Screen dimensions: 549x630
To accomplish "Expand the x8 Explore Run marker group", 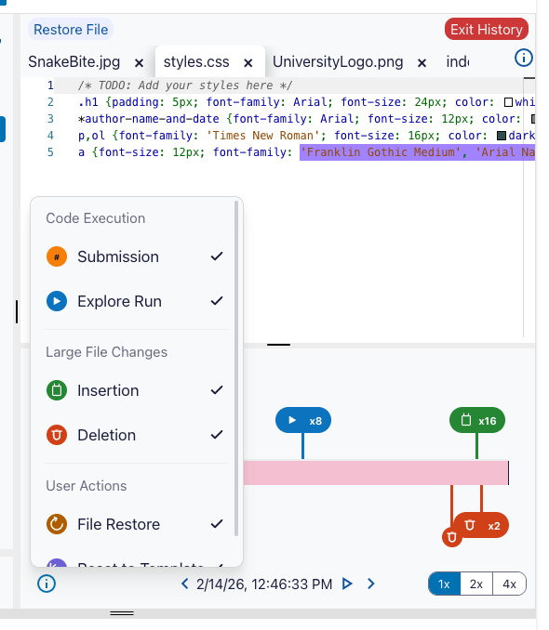I will pyautogui.click(x=303, y=420).
